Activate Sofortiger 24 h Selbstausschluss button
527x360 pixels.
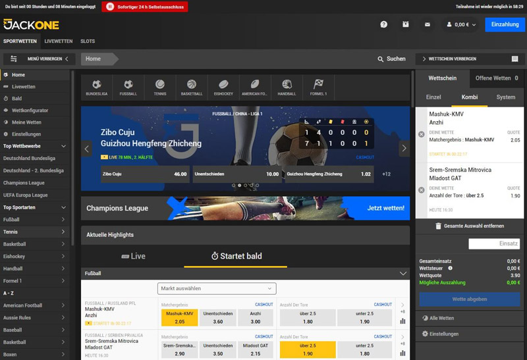145,7
